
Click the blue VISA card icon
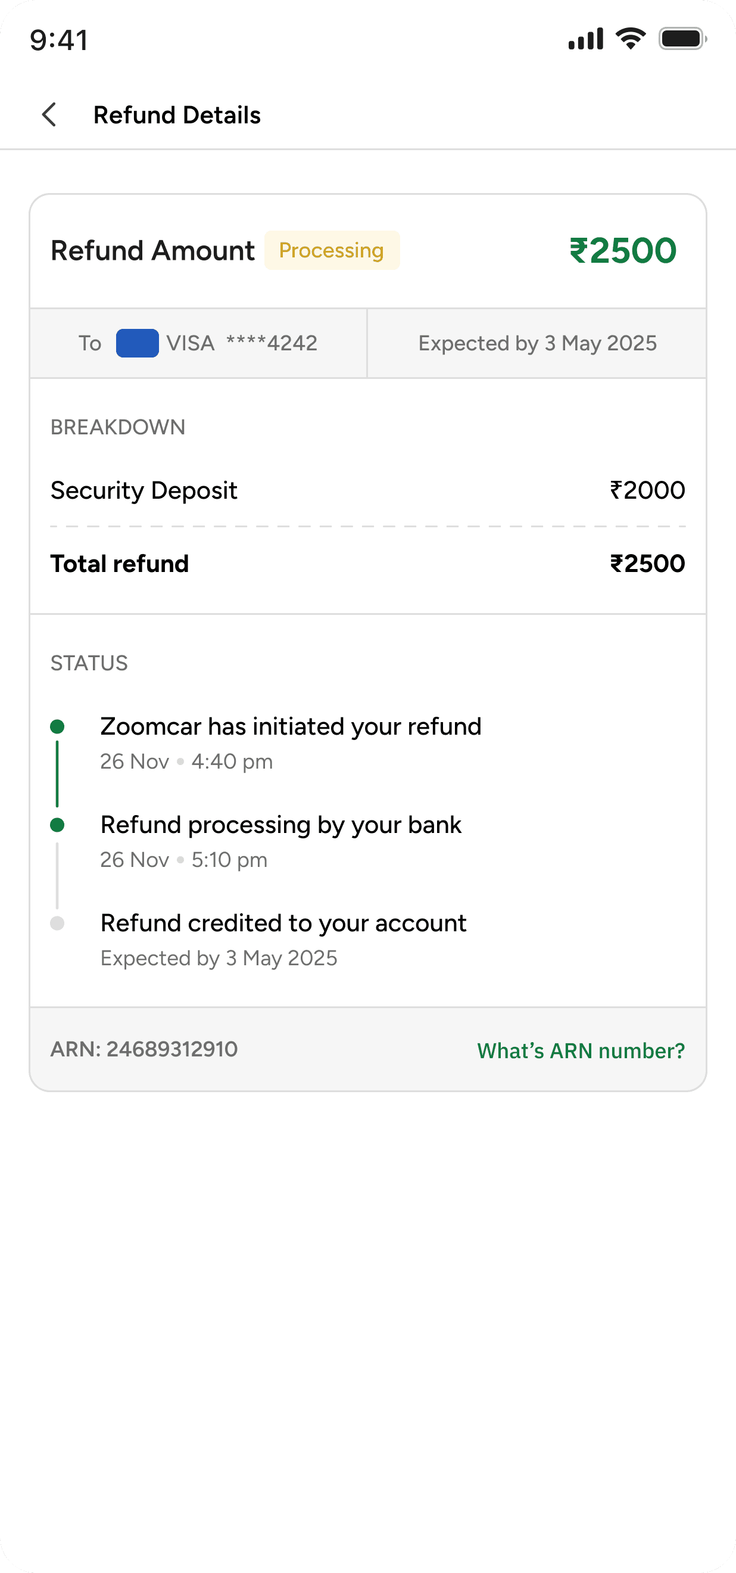[x=138, y=343]
